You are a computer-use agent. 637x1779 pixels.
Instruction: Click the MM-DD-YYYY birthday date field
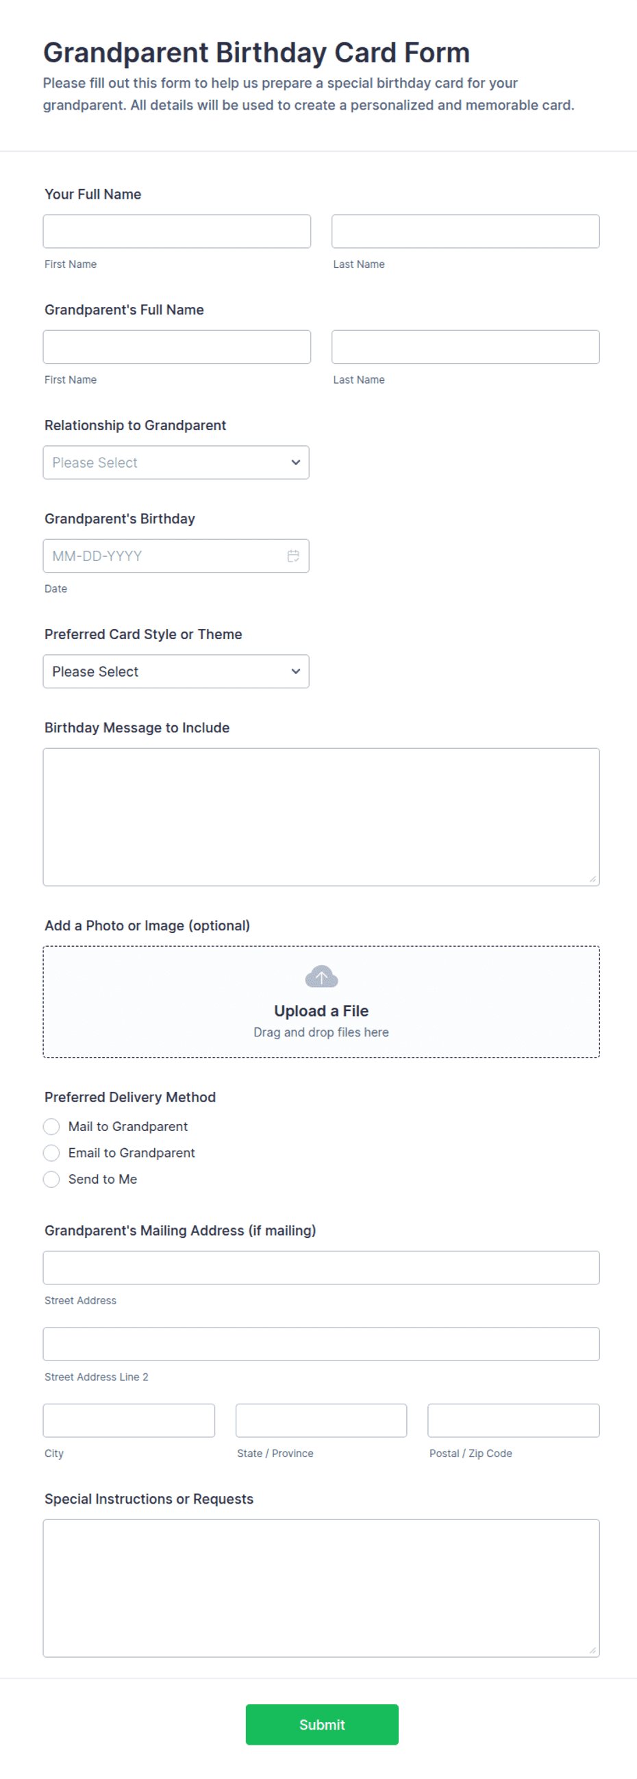[x=175, y=556]
